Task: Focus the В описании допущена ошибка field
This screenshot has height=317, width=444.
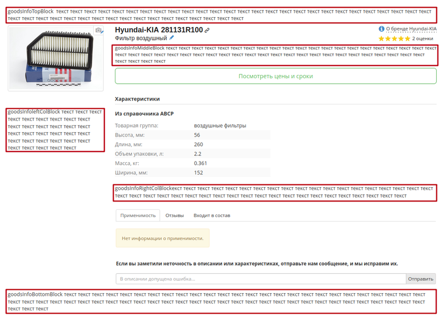Action: tap(260, 279)
